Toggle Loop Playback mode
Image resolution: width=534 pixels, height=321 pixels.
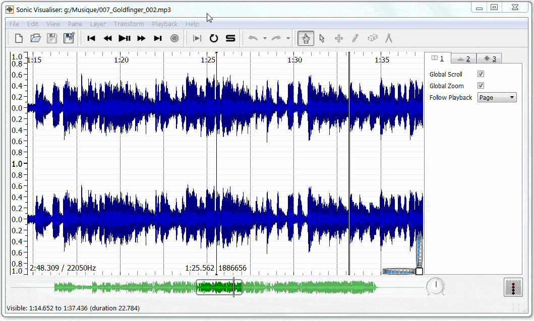tap(213, 38)
